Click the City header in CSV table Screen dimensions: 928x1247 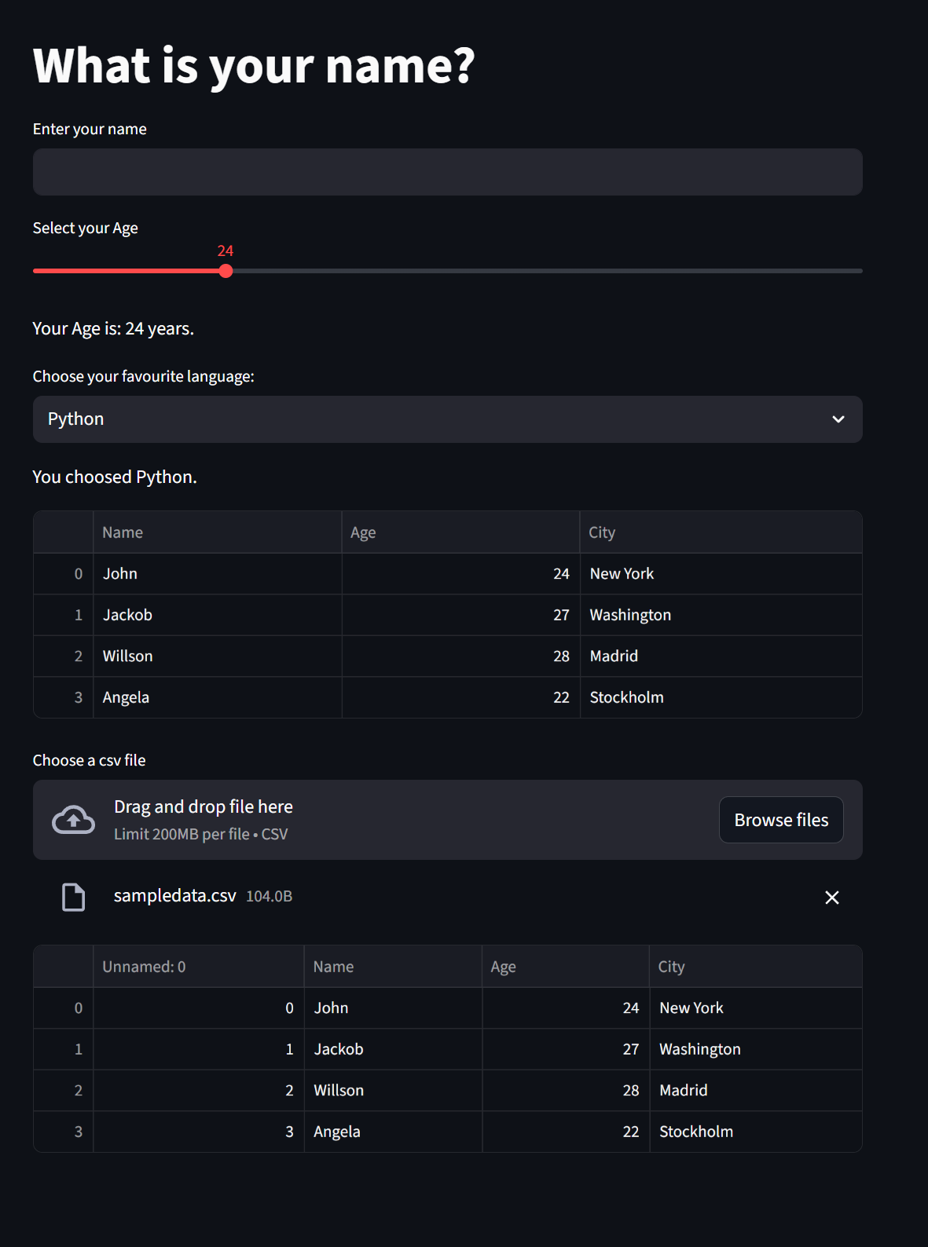coord(754,967)
